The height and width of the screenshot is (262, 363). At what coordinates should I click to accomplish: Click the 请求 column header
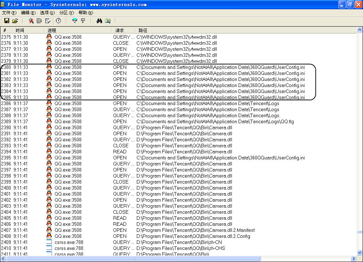click(x=124, y=30)
